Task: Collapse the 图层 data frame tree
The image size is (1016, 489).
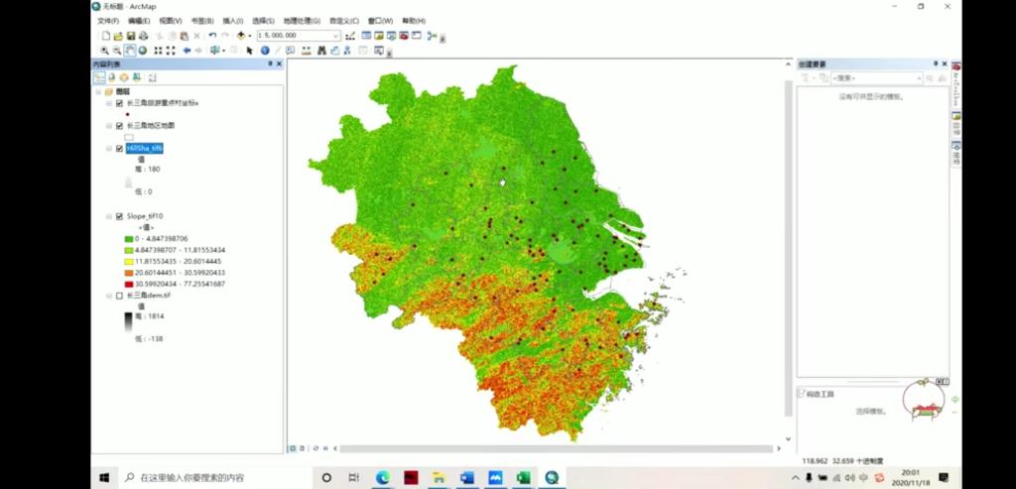Action: click(98, 91)
